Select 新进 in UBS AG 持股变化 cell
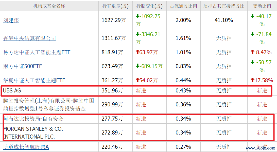This screenshot has height=152, width=277. [x=141, y=91]
